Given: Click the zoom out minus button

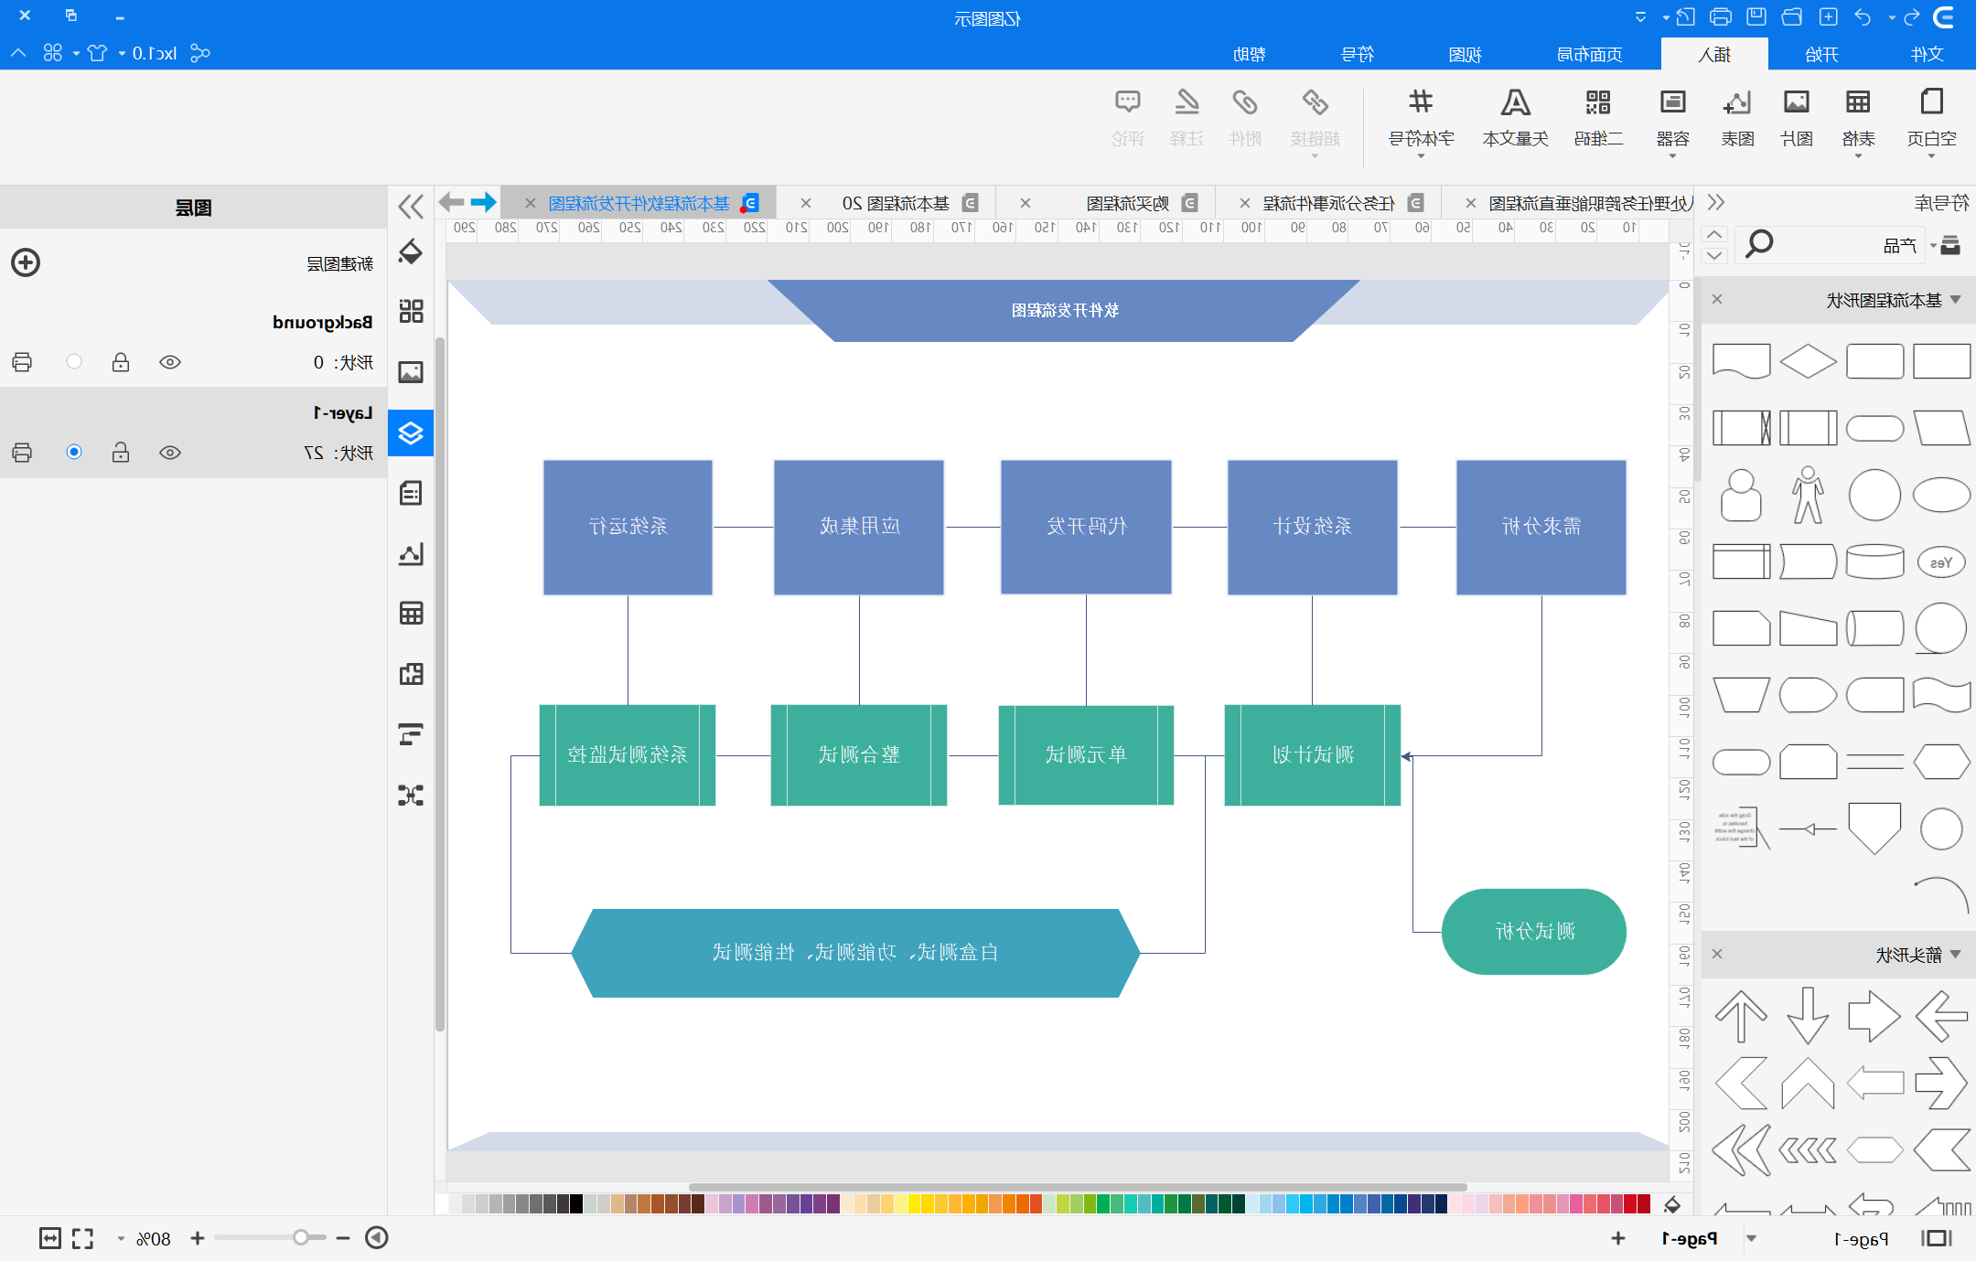Looking at the screenshot, I should (x=343, y=1238).
